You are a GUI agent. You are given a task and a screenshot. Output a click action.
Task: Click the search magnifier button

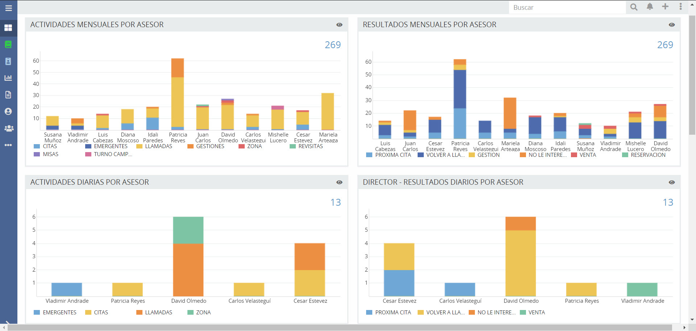coord(634,7)
